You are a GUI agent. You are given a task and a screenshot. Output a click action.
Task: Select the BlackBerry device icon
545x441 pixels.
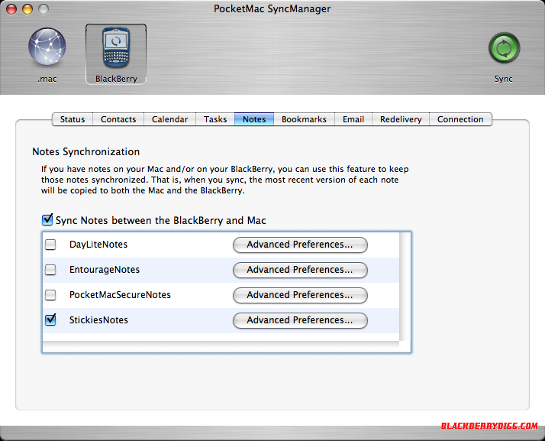click(116, 47)
